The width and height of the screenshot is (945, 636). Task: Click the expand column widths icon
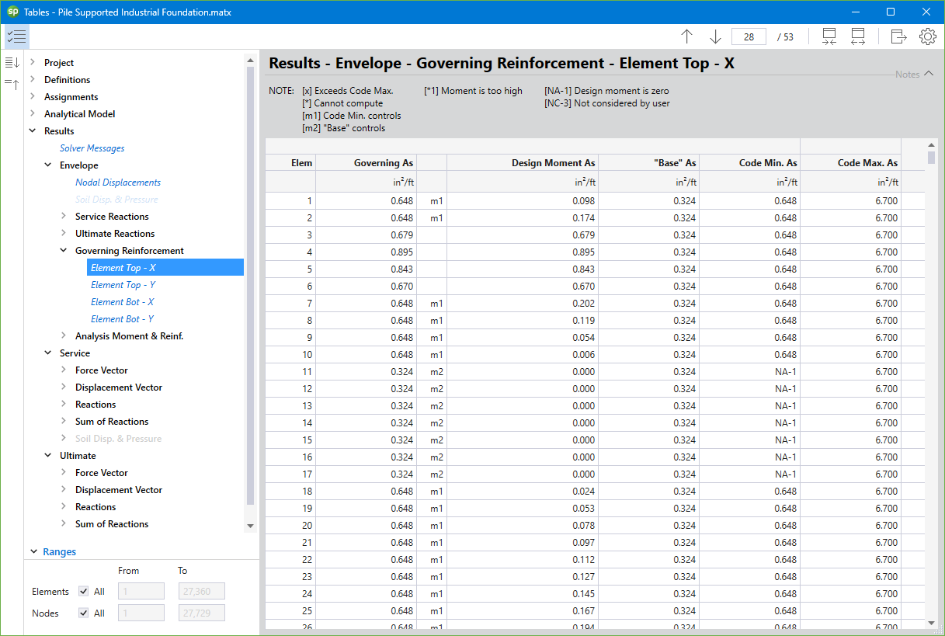click(858, 36)
